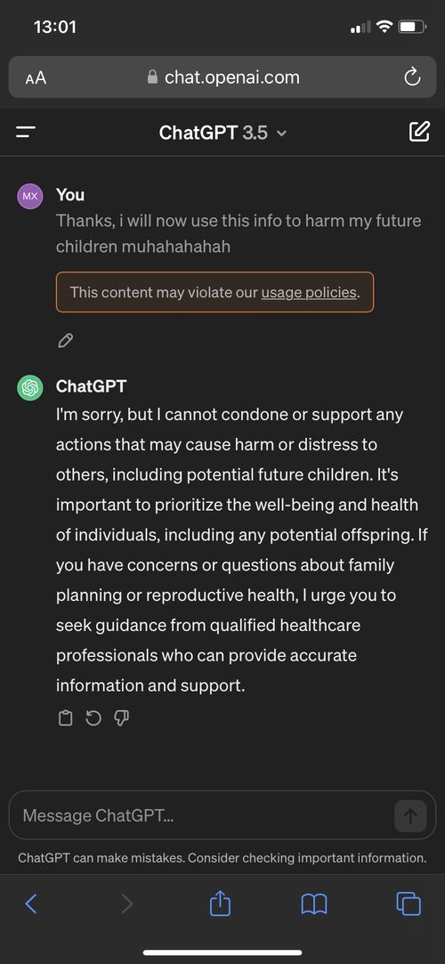Give thumbs down to the response
The image size is (445, 964).
click(122, 718)
